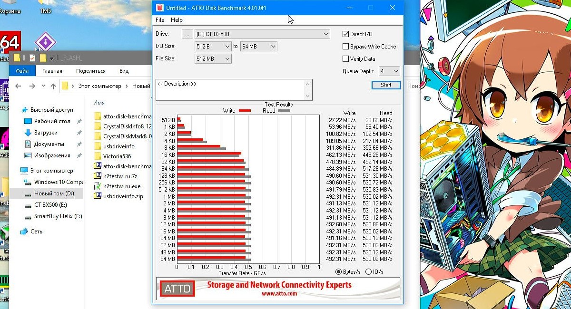
Task: Open Рабочий стол in navigation pane
Action: [x=52, y=121]
